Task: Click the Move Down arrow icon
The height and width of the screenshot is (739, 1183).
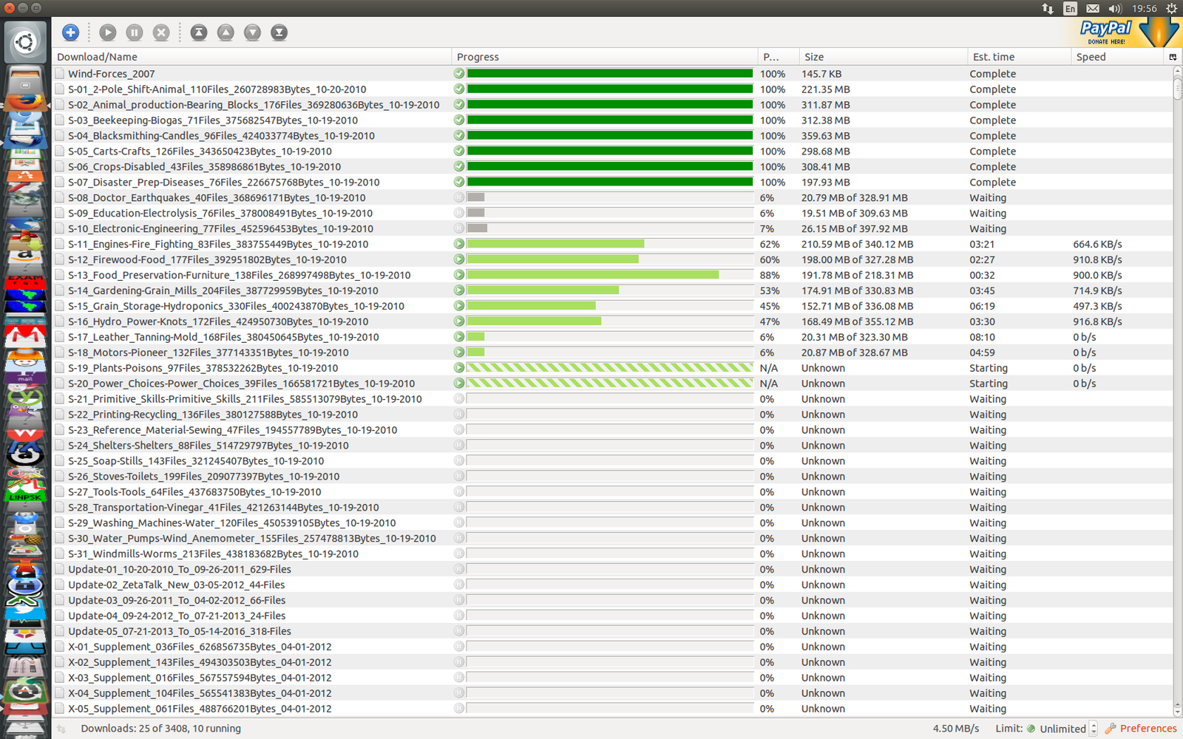Action: point(252,33)
